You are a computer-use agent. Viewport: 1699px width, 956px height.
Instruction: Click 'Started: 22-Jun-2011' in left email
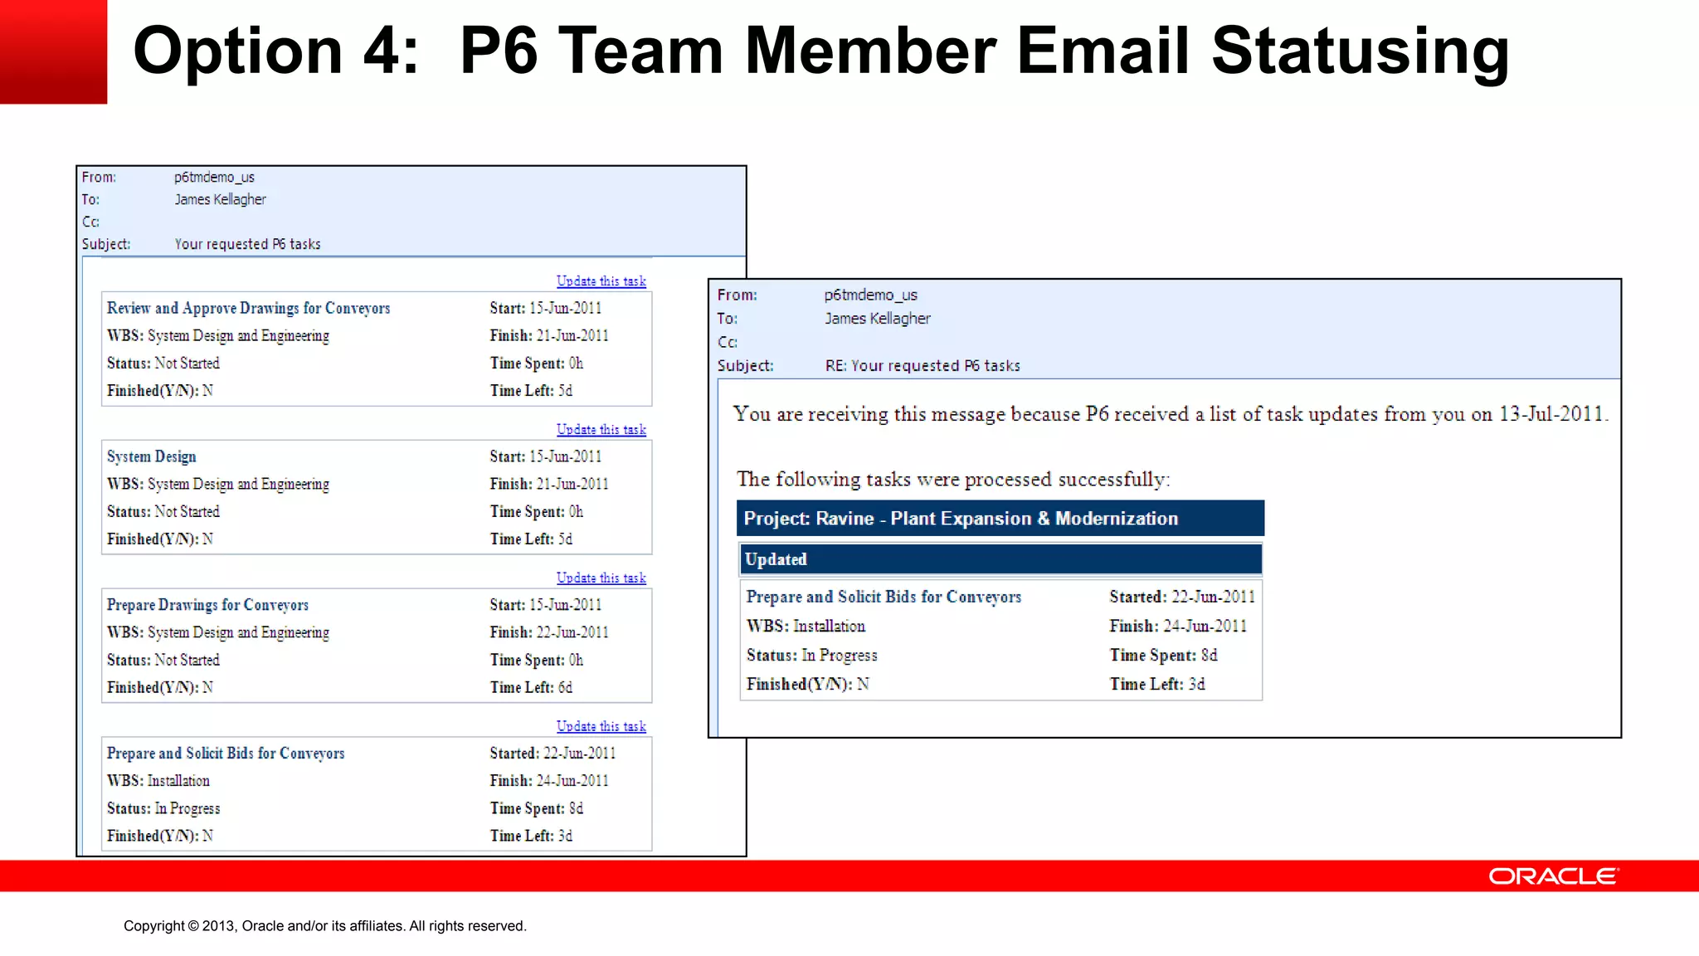553,754
